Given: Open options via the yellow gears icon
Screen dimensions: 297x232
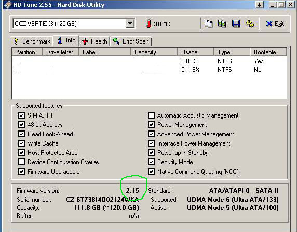Looking at the screenshot, I should click(250, 24).
